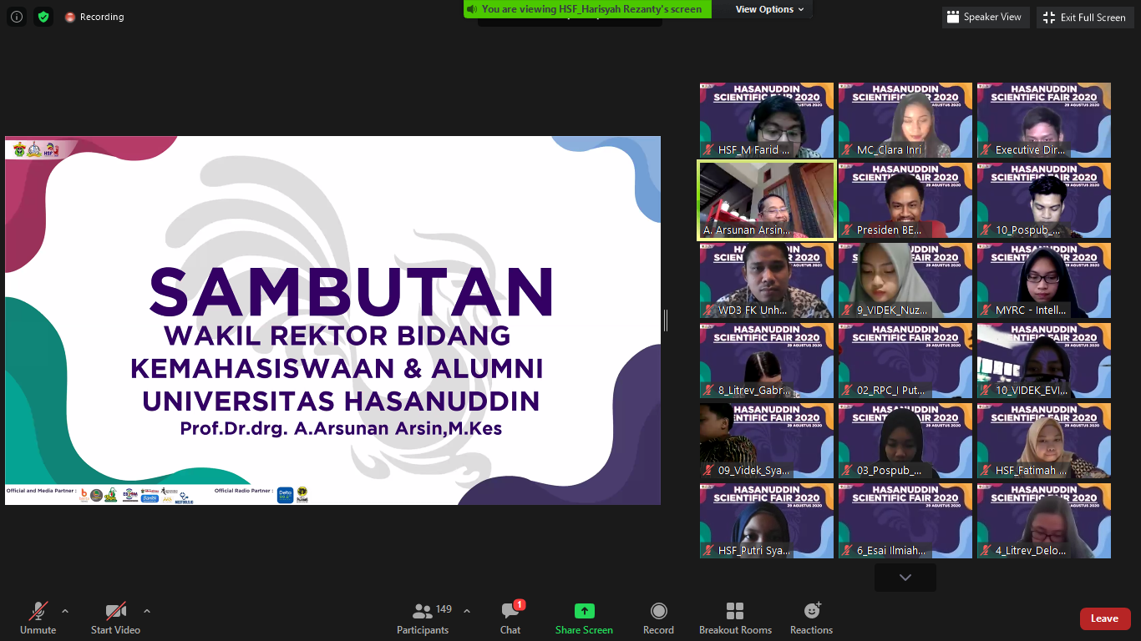Expand the arrow beside Participants count

click(x=466, y=611)
